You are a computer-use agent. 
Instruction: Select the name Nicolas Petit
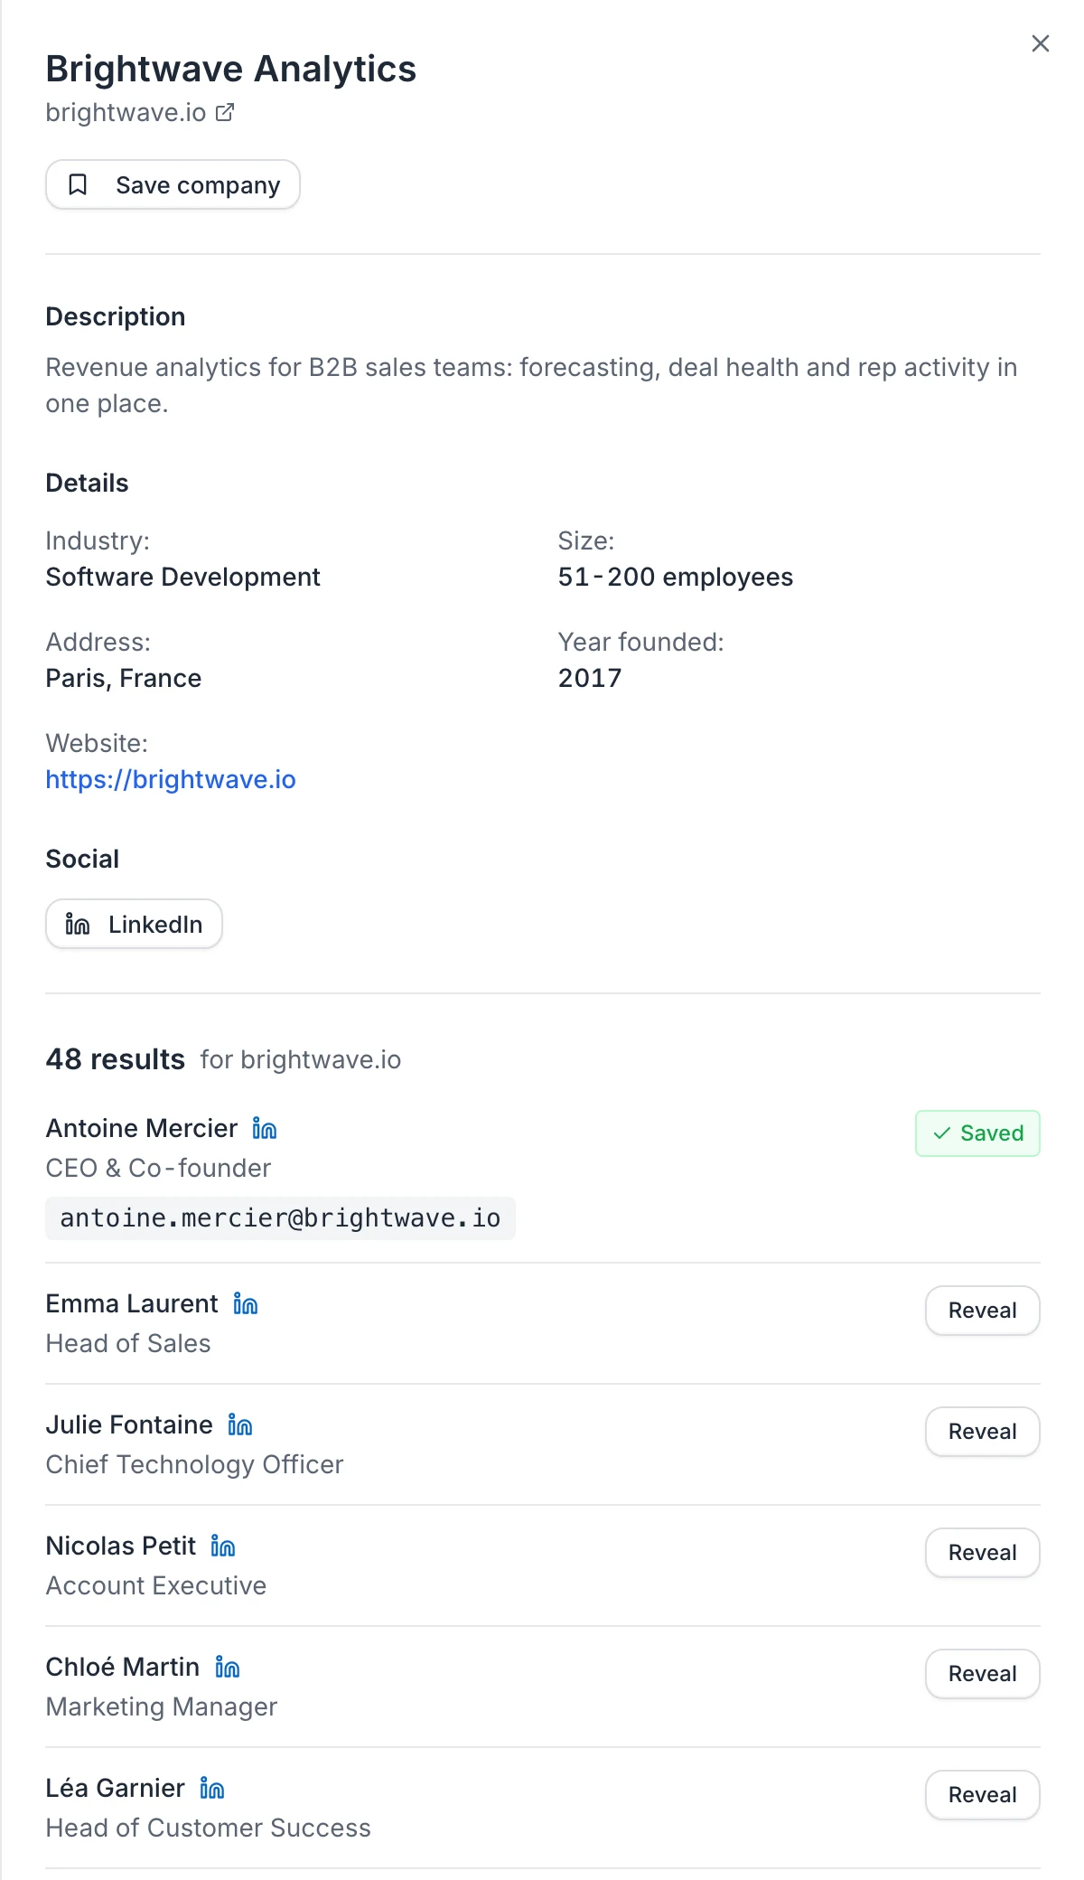(121, 1546)
